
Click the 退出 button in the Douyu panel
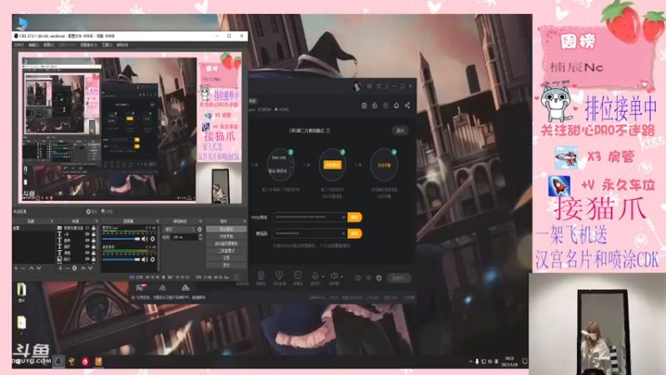(400, 131)
